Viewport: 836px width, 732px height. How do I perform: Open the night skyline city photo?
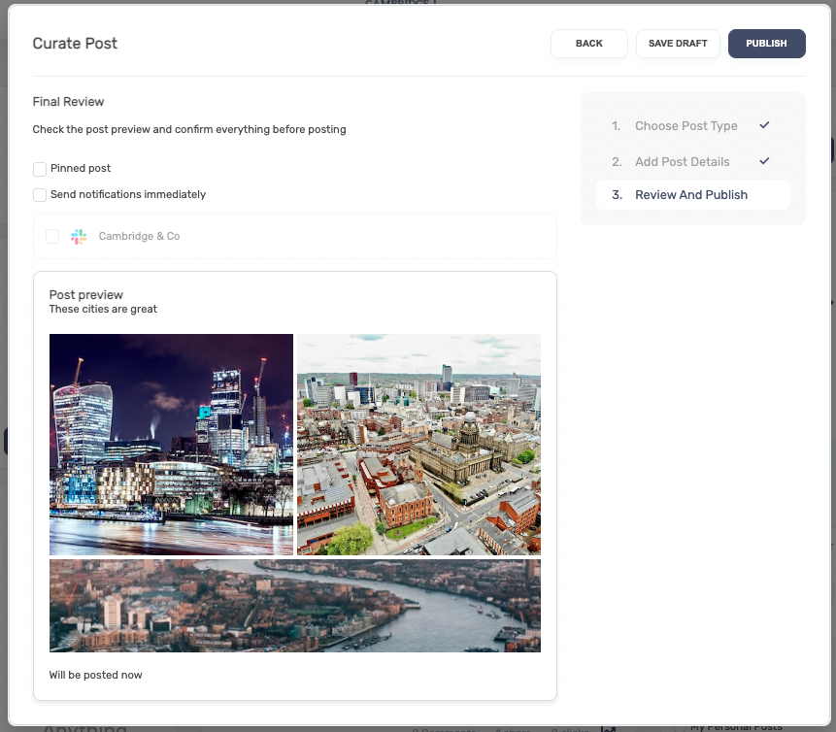tap(171, 445)
